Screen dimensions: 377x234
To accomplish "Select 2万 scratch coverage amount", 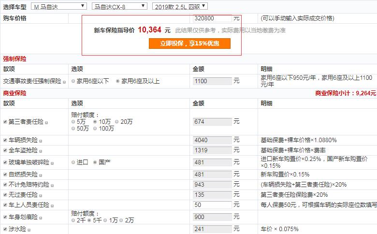I will [121, 220].
